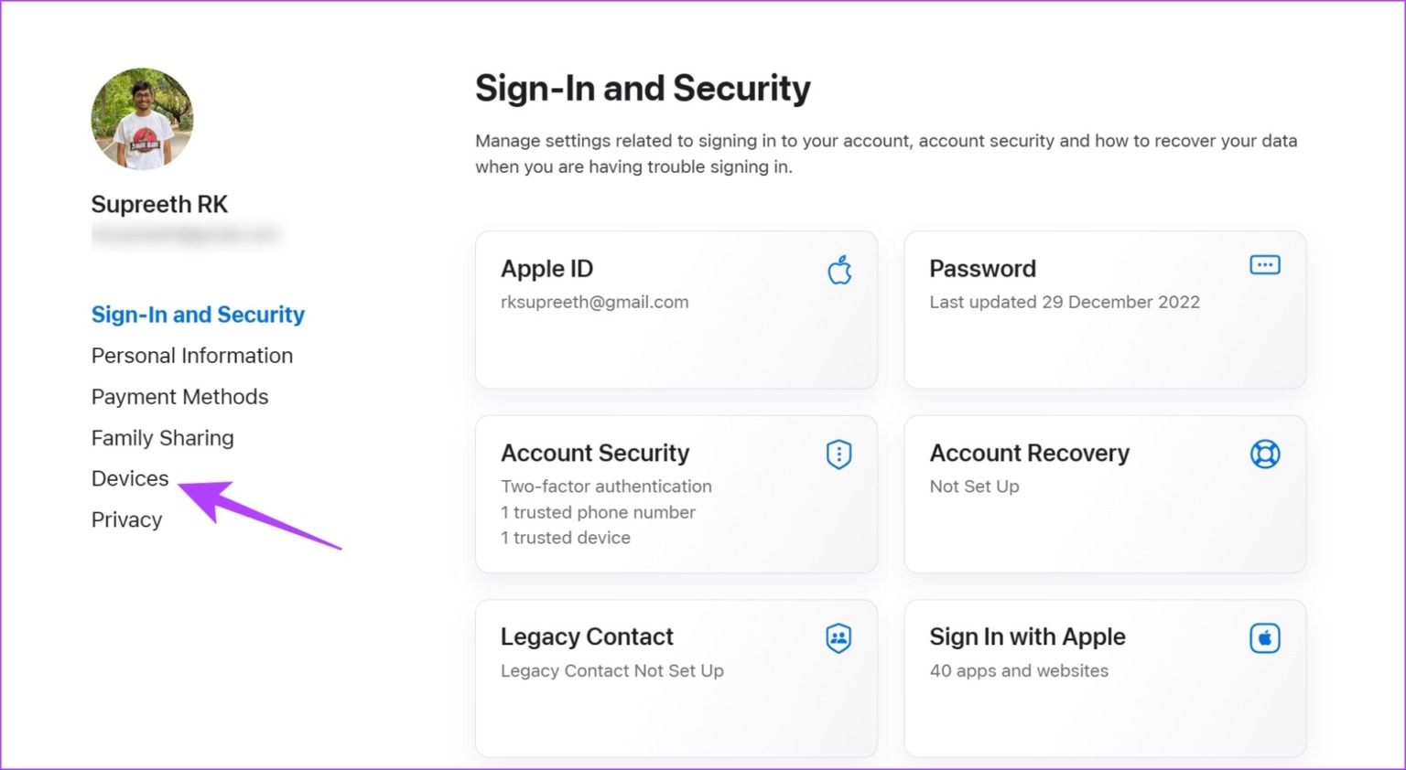Click the Apple icon on Sign In with Apple card
Image resolution: width=1406 pixels, height=770 pixels.
[x=1264, y=637]
